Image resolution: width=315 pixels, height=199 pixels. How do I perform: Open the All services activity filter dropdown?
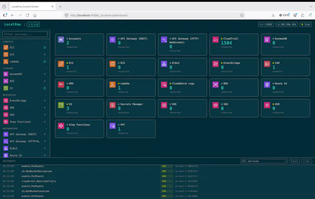(264, 161)
